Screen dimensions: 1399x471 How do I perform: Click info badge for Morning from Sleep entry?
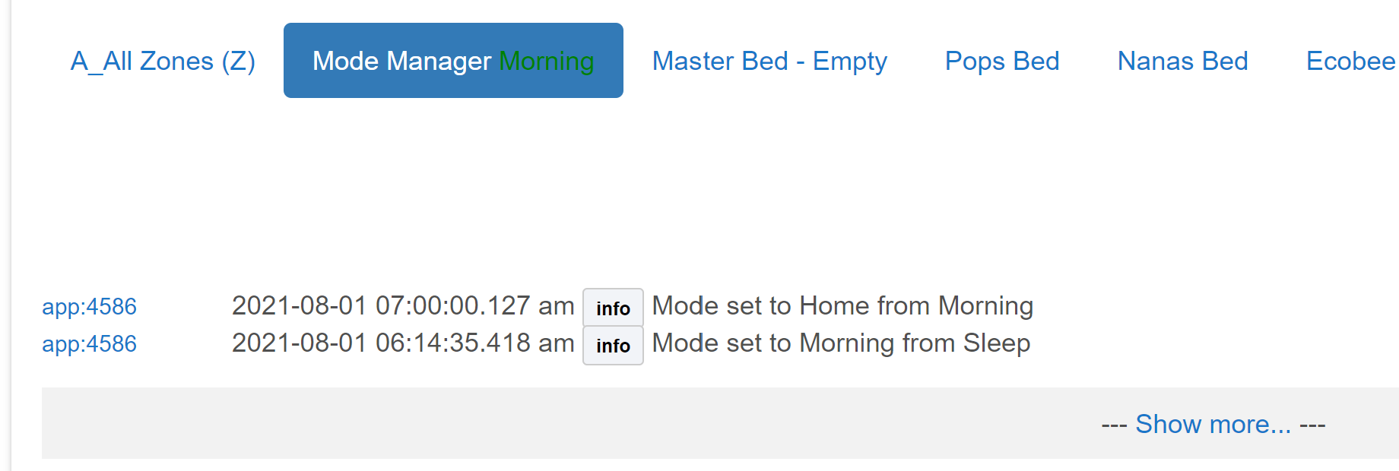[613, 346]
